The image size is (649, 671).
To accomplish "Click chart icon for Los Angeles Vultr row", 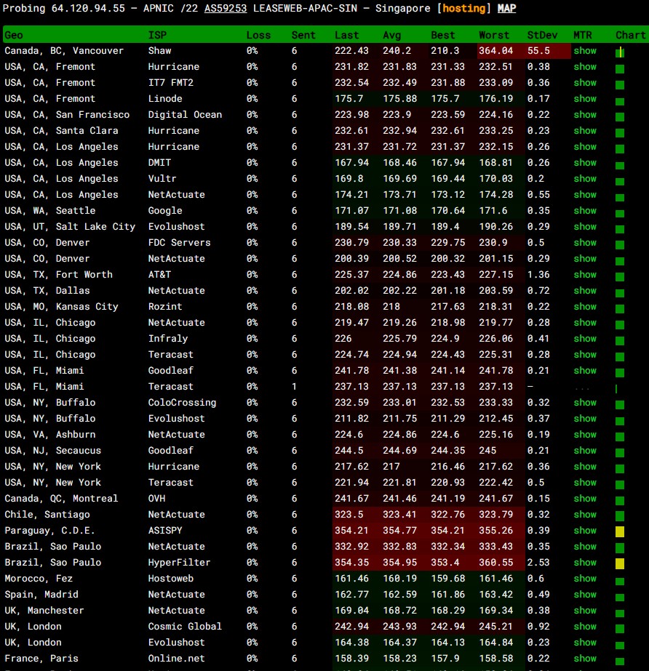I will pyautogui.click(x=619, y=182).
